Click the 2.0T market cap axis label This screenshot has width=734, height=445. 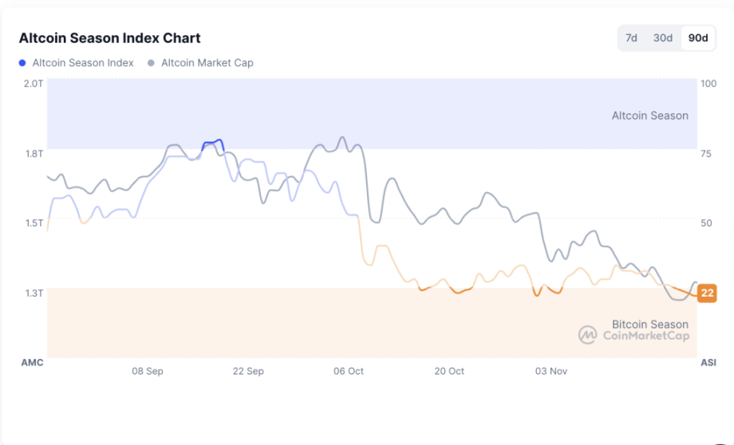[x=33, y=83]
